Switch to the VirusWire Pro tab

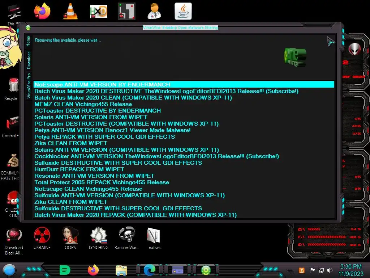(29, 86)
